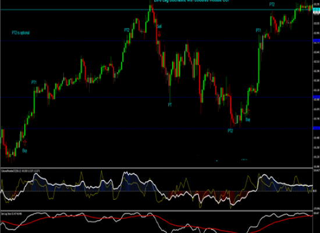
Task: Select the leftmost PT1 label on the chart
Action: click(34, 82)
